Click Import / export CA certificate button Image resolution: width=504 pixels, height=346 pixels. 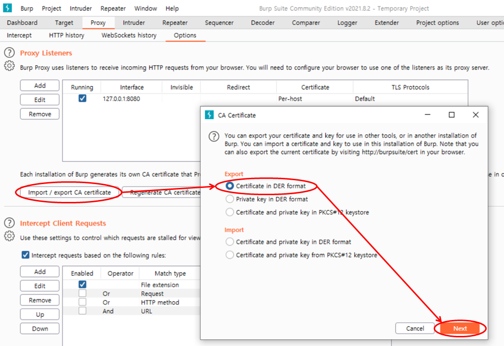[x=69, y=192]
